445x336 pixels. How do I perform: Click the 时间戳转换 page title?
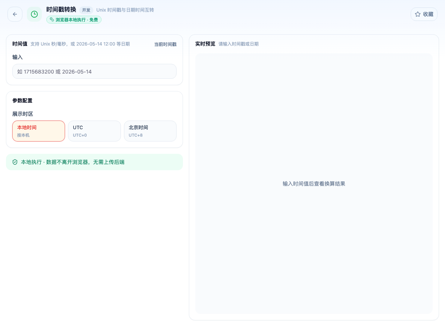tap(61, 10)
